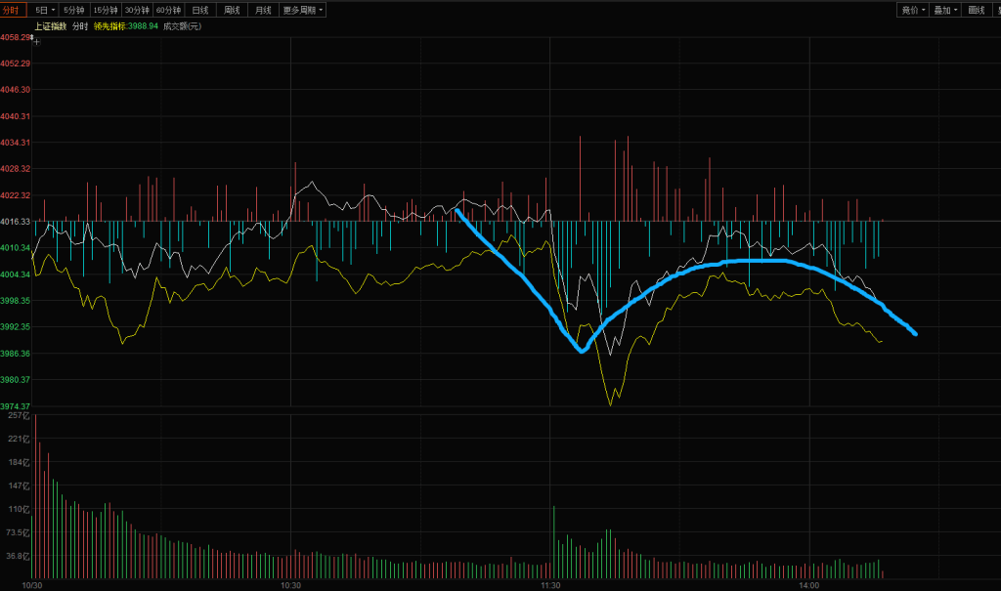Click the 4016.33 baseline price label

[16, 222]
